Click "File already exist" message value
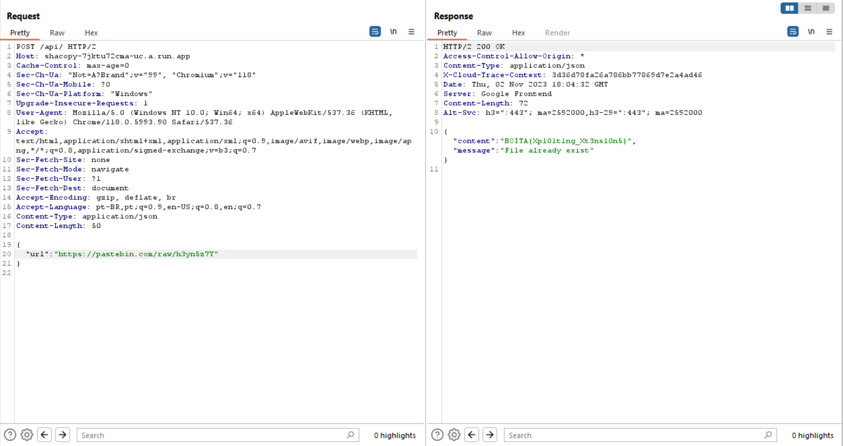The image size is (843, 446). coord(547,150)
